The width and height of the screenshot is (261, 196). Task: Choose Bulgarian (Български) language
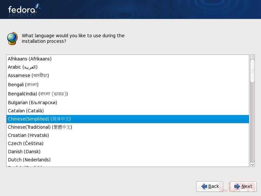pyautogui.click(x=128, y=103)
